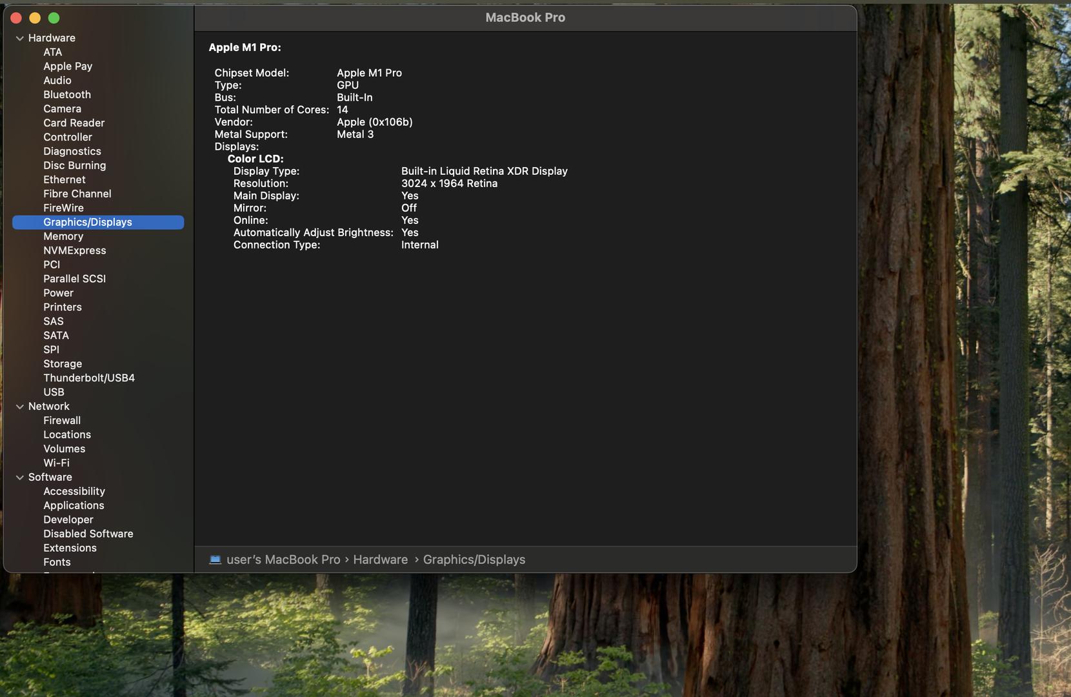Select SAS in the sidebar
The image size is (1071, 697).
point(54,322)
